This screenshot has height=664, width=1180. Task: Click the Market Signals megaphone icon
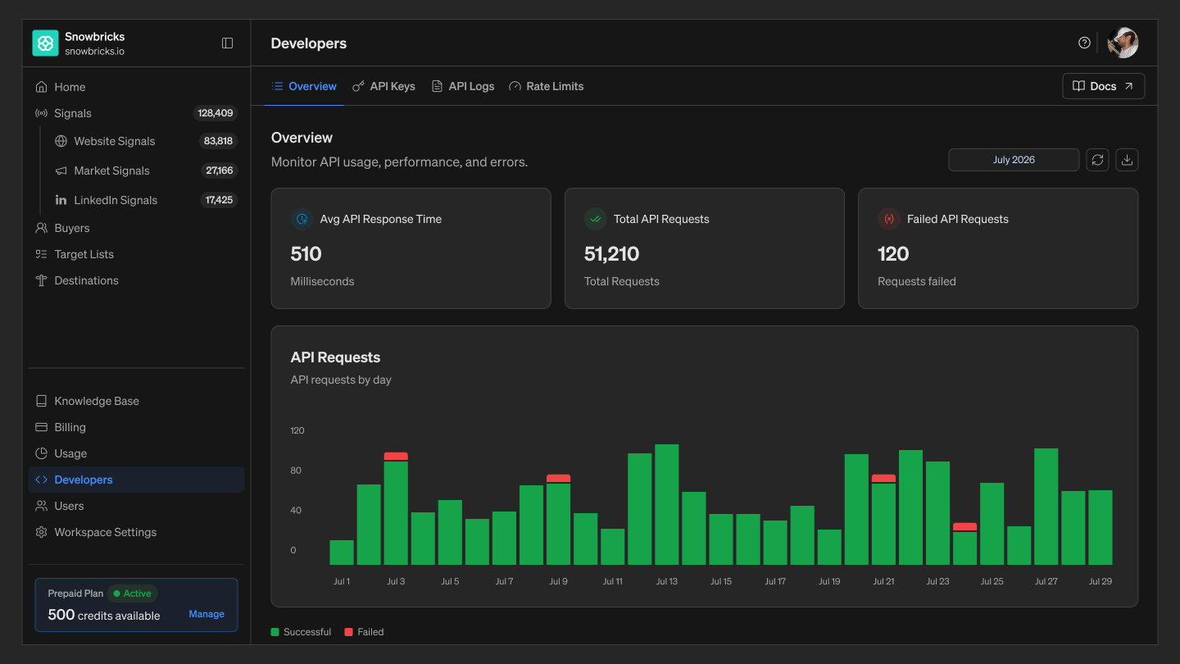61,171
